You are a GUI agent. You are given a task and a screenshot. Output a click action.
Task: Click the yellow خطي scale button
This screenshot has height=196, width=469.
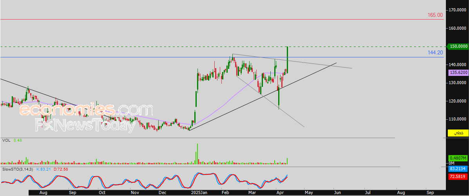coord(458,133)
